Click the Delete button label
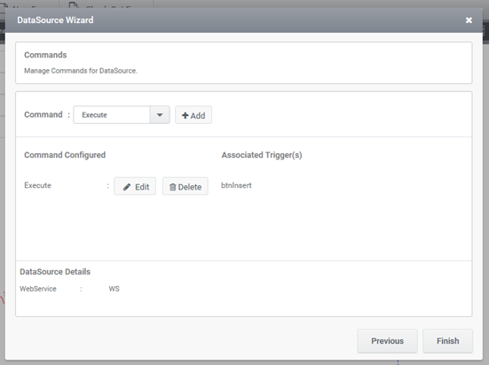489x365 pixels. click(x=190, y=187)
